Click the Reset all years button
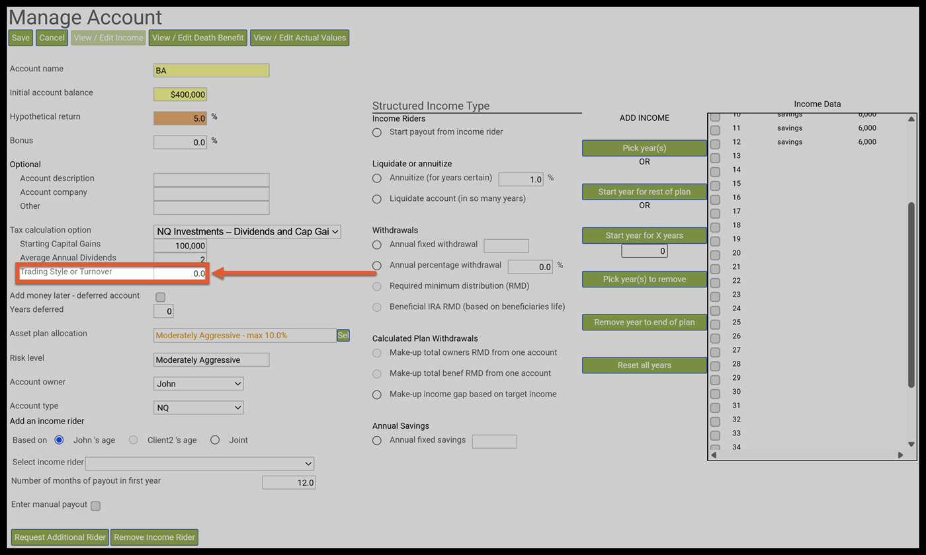The height and width of the screenshot is (555, 926). [644, 365]
